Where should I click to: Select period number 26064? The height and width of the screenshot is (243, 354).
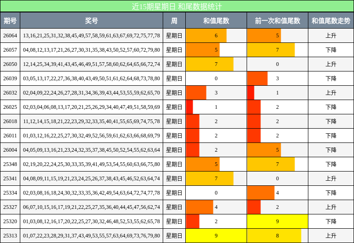(10, 36)
